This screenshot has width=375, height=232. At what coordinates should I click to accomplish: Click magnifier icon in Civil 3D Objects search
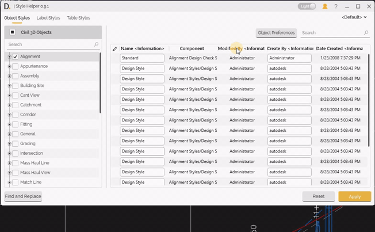[x=96, y=44]
